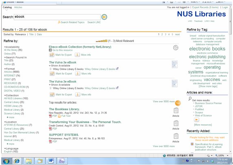
Task: Click the Full Text icon under The Bookless Library
Action: click(x=59, y=116)
